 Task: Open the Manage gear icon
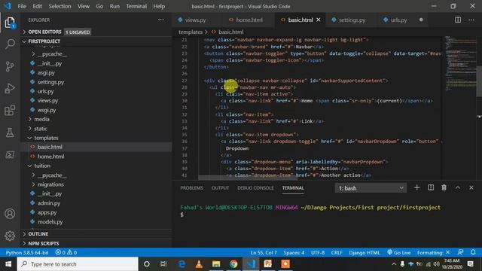[x=10, y=236]
